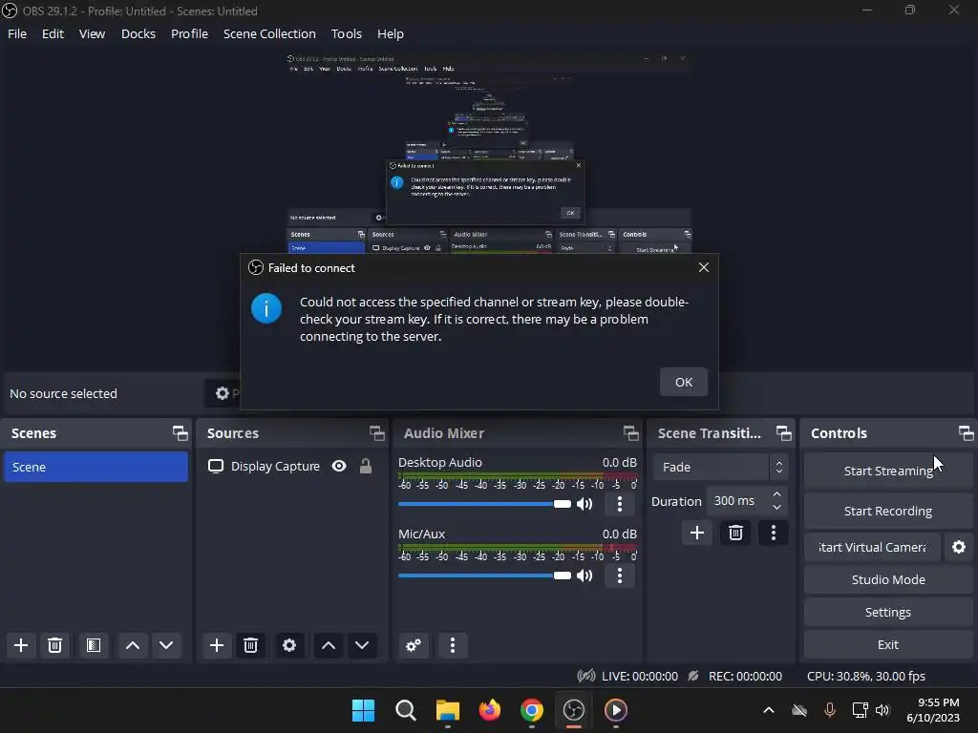The height and width of the screenshot is (733, 978).
Task: Click the OBS Studio taskbar icon
Action: click(573, 710)
